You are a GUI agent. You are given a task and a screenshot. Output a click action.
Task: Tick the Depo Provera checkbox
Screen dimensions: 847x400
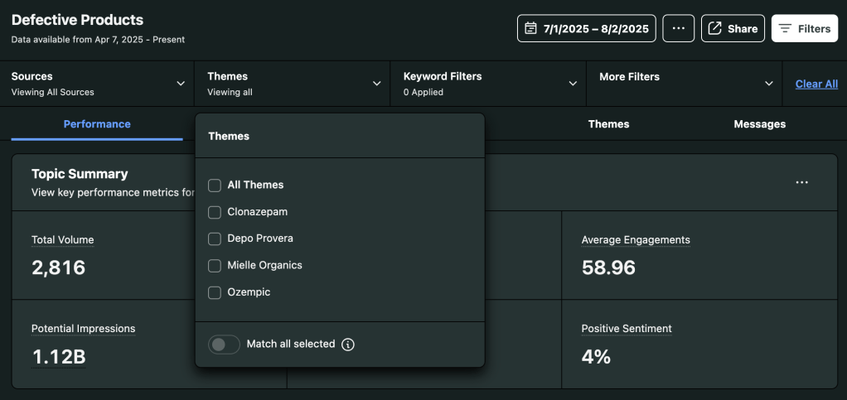pyautogui.click(x=215, y=239)
